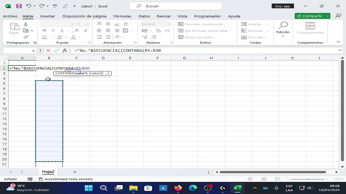Click the Merge and Center icon
346x194 pixels.
(125, 31)
